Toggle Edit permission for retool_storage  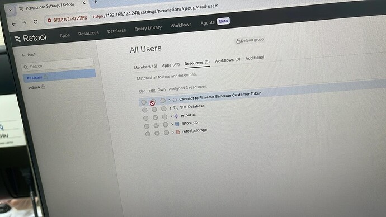157,133
